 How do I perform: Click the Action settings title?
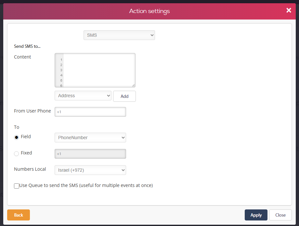coord(149,11)
